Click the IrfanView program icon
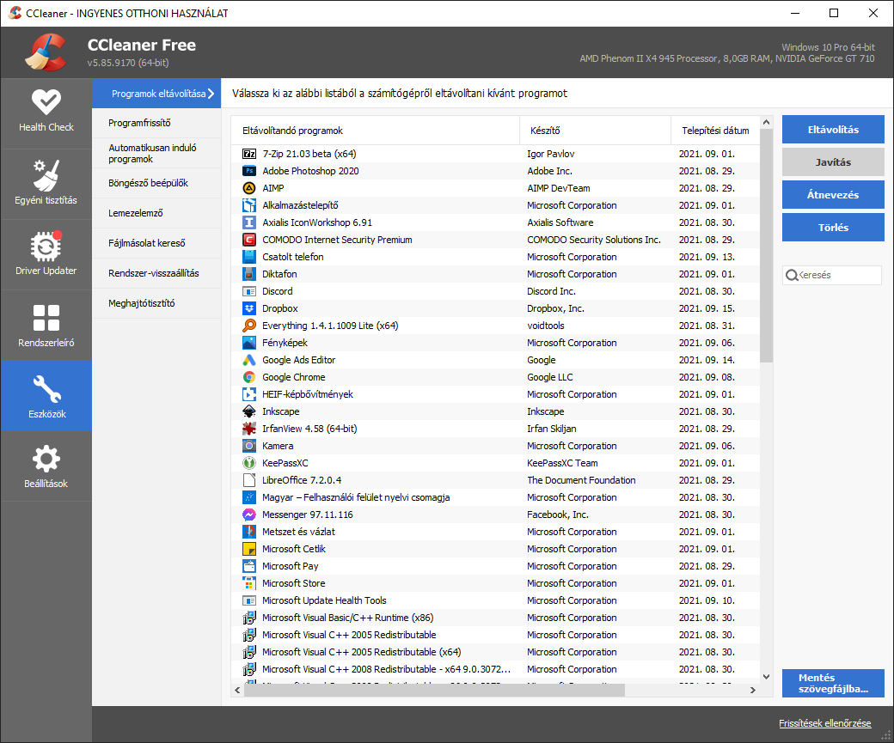 pos(249,429)
